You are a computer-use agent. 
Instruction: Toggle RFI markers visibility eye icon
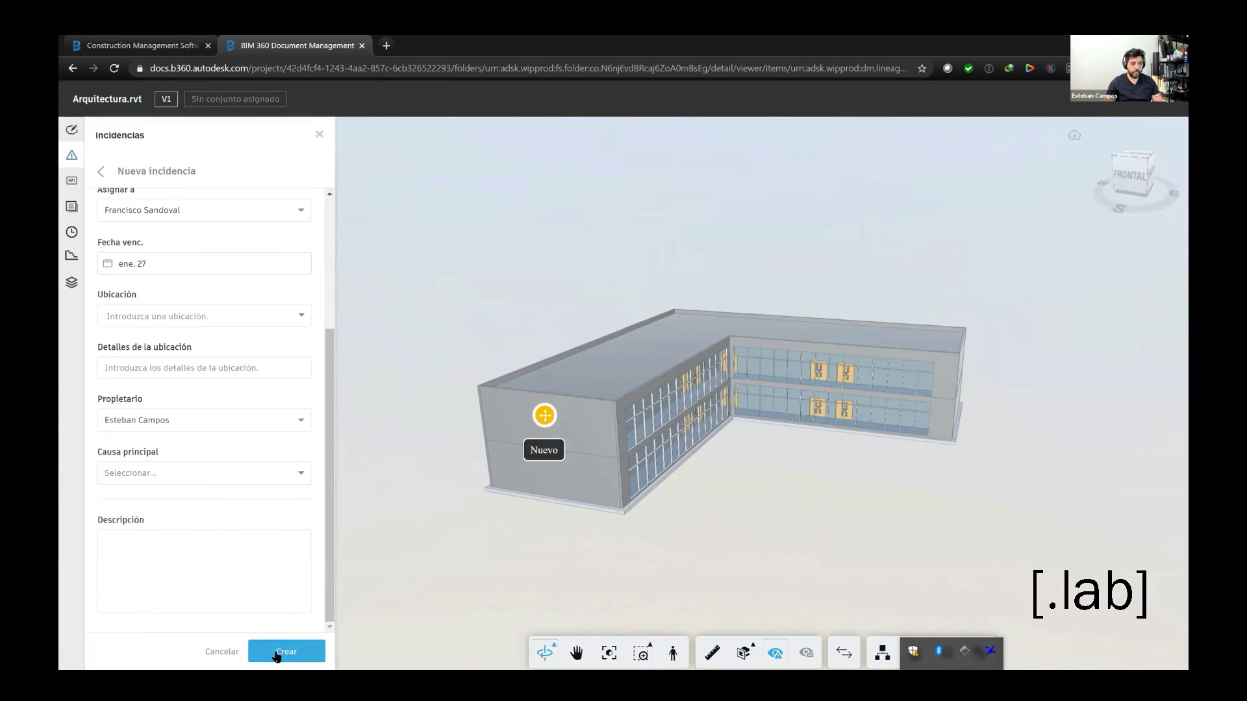(x=807, y=652)
